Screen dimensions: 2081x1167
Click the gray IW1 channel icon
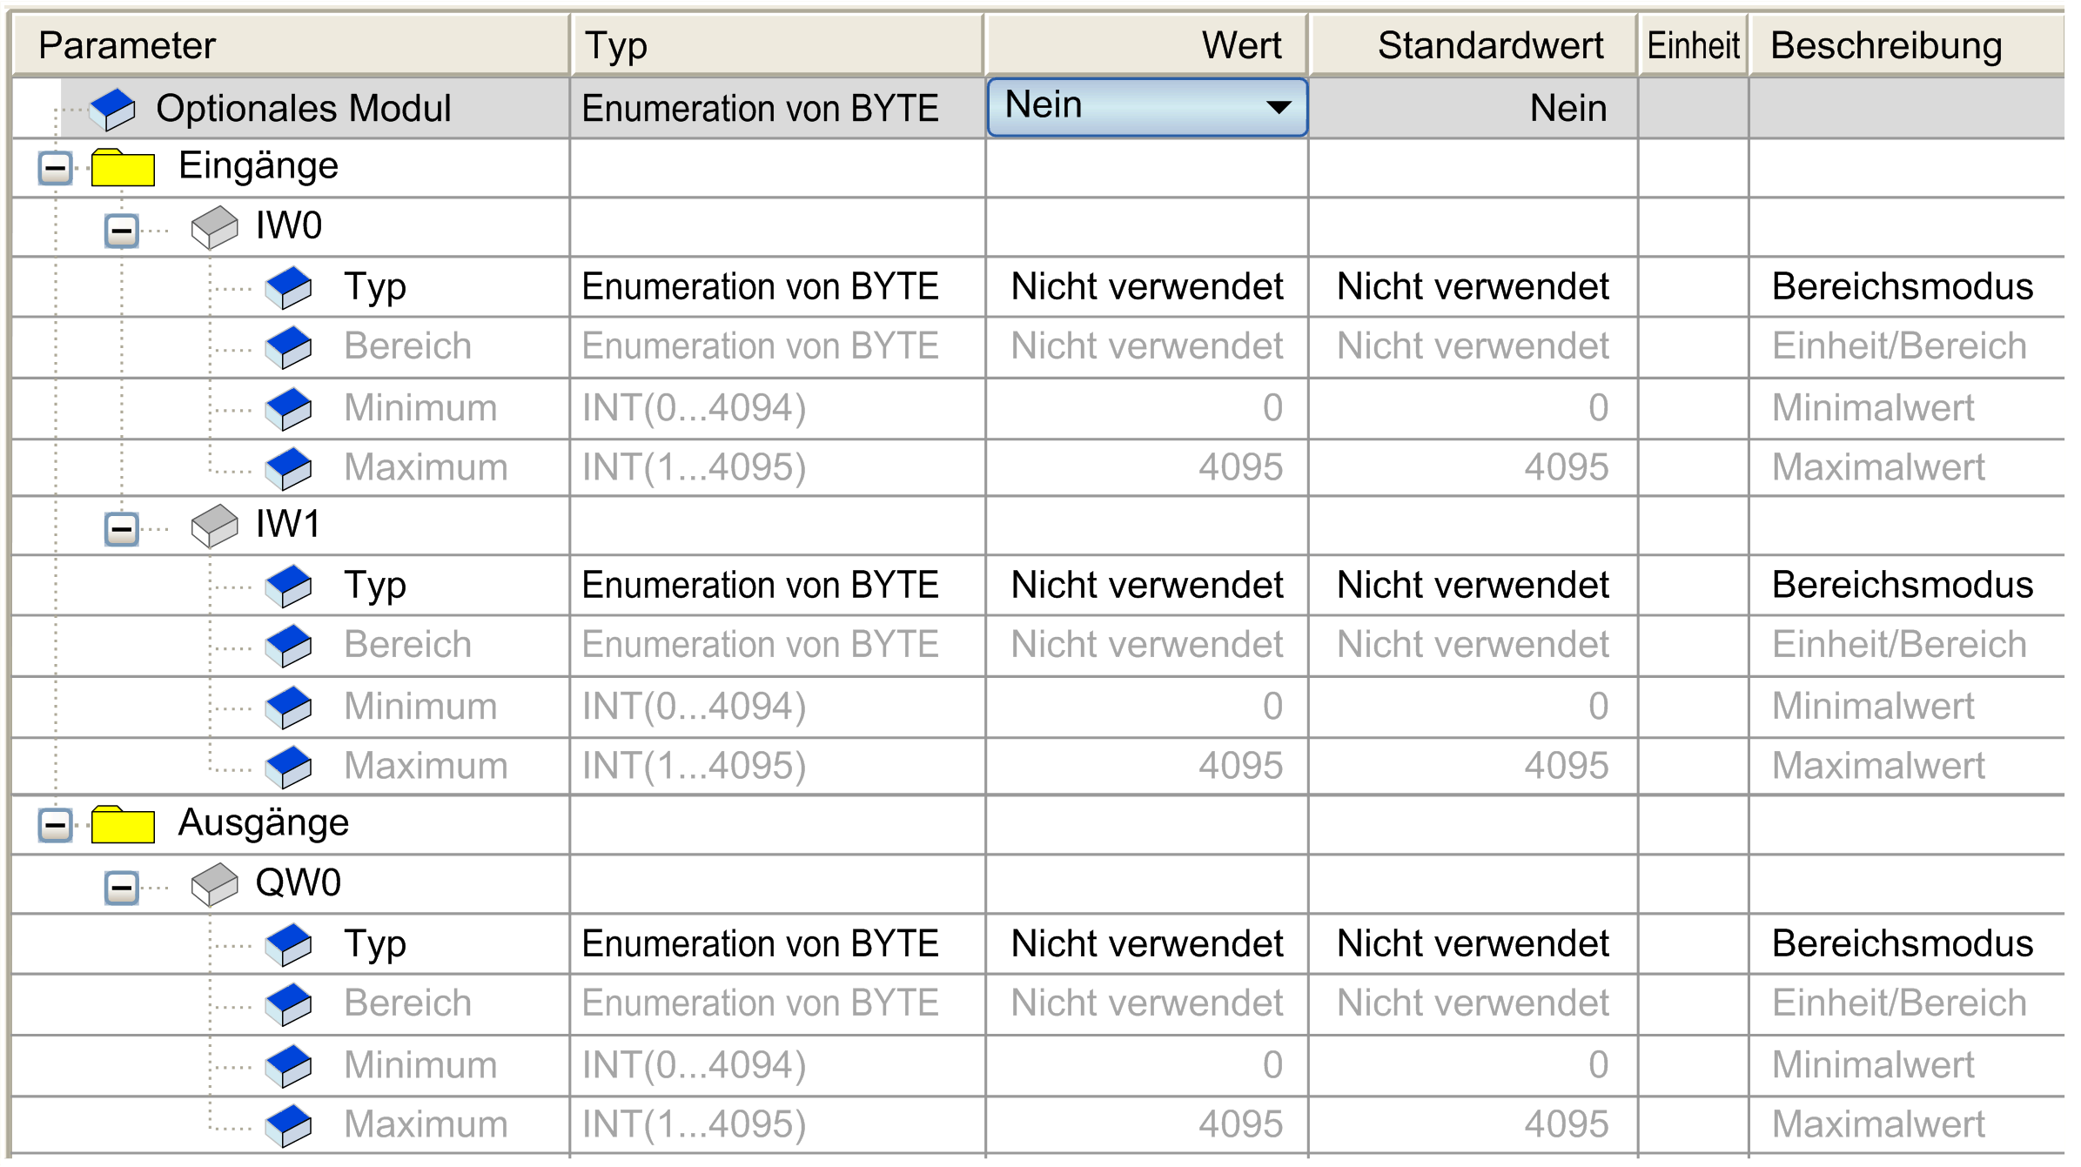click(x=214, y=526)
